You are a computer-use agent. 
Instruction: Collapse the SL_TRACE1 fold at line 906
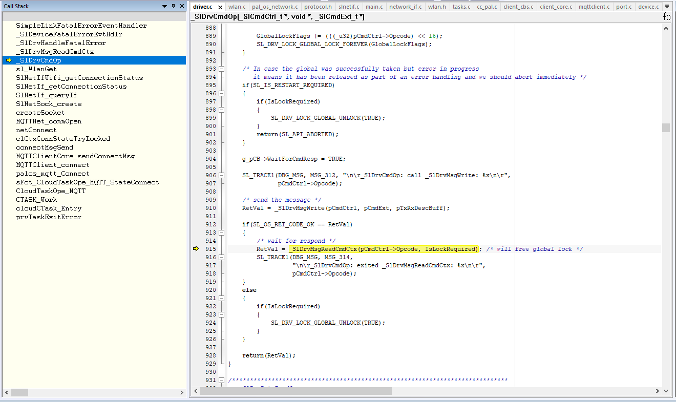coord(221,175)
